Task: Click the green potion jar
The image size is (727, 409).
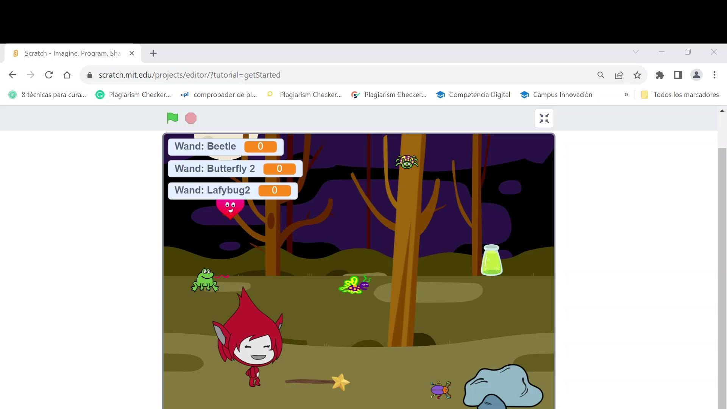Action: (491, 261)
